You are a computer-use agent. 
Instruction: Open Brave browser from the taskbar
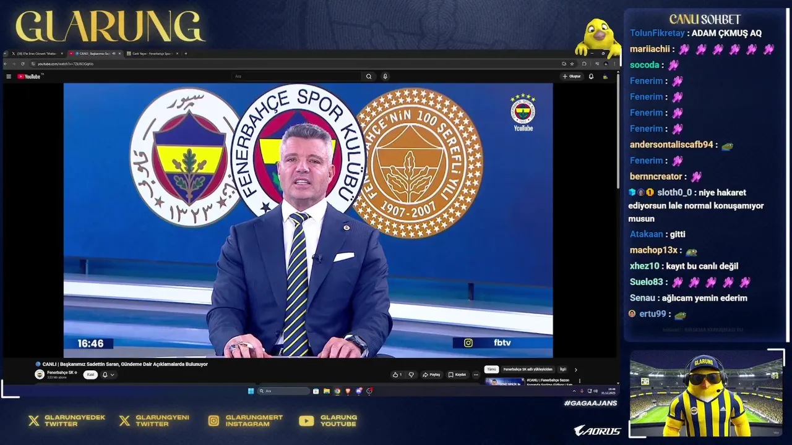[348, 391]
